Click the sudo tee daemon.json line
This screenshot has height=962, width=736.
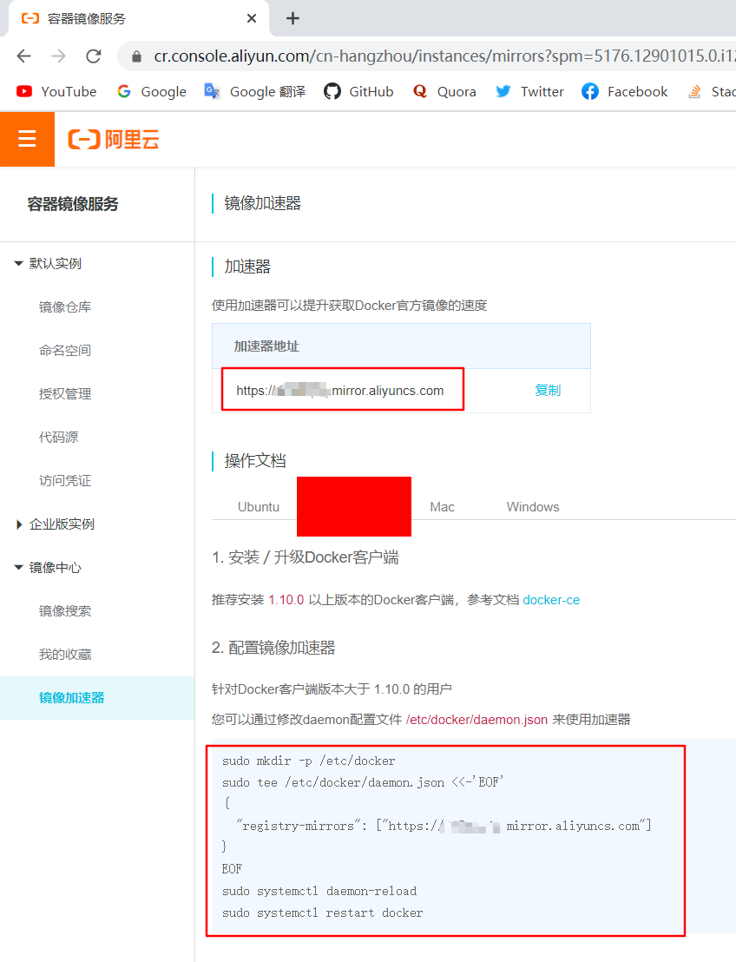click(363, 782)
